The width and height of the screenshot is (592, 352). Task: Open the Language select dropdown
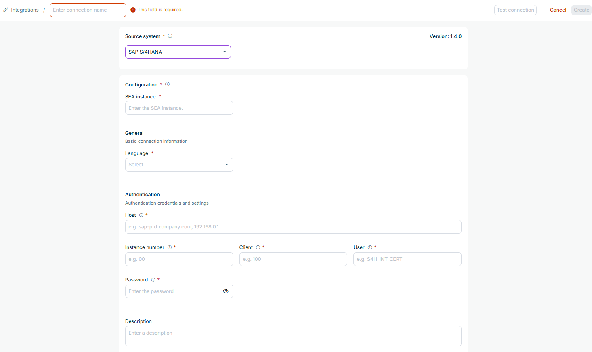[179, 165]
